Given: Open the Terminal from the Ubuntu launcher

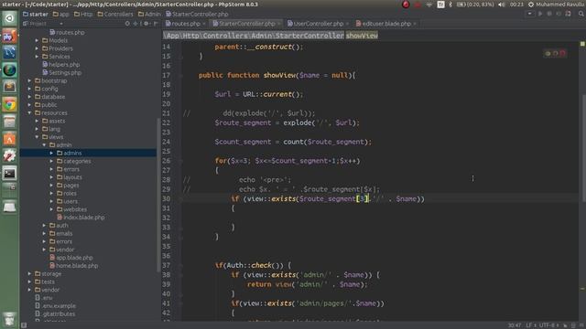Looking at the screenshot, I should [9, 174].
